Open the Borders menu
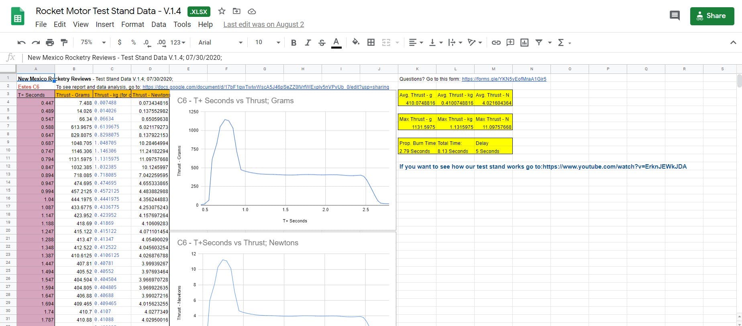 click(x=371, y=43)
